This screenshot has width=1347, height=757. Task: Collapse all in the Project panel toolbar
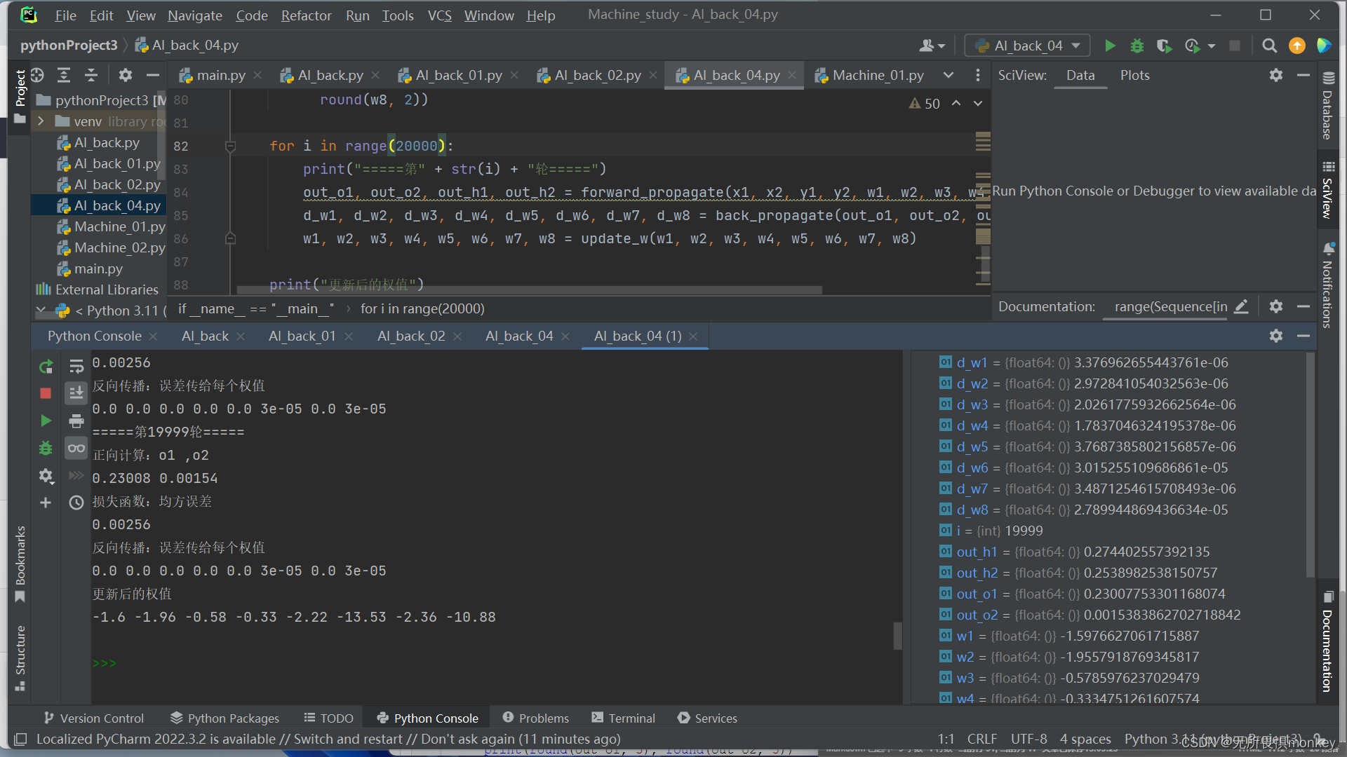point(91,75)
